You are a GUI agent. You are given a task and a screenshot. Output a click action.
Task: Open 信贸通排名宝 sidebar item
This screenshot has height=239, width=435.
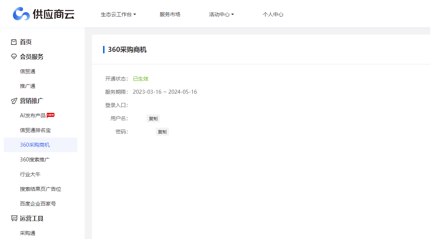point(35,130)
